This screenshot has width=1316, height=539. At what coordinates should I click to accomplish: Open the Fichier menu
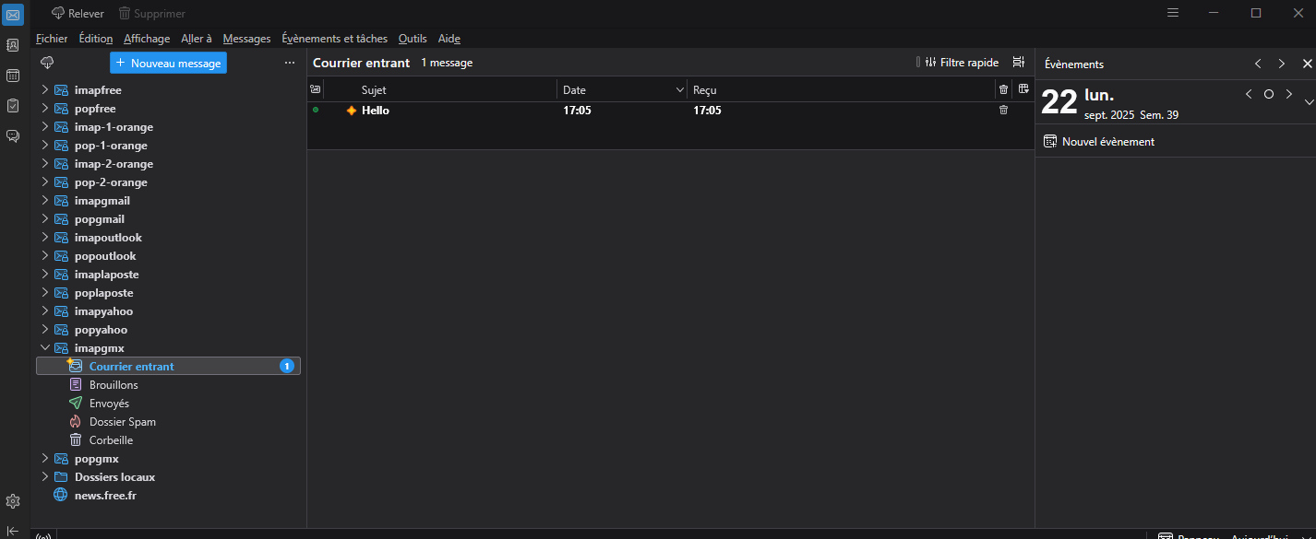(x=52, y=39)
